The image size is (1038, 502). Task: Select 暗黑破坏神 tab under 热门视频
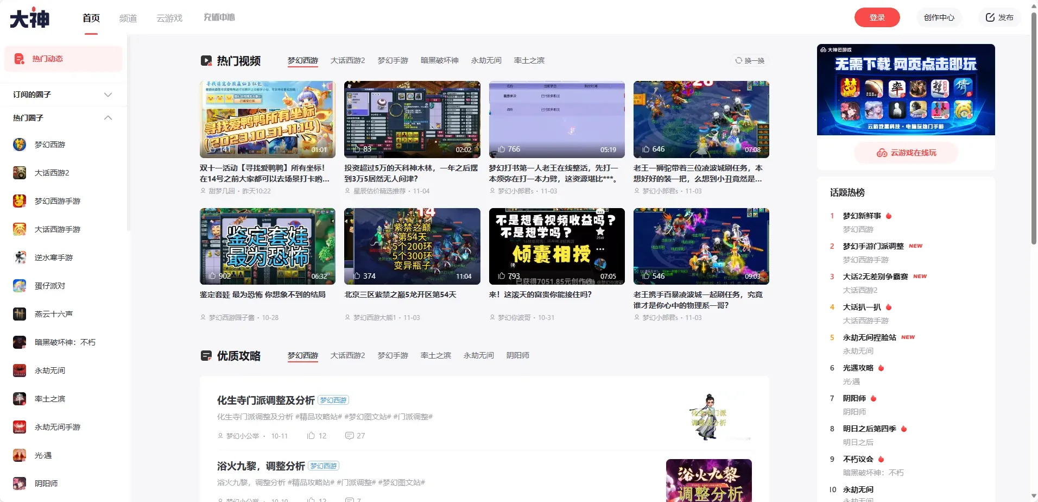click(440, 60)
